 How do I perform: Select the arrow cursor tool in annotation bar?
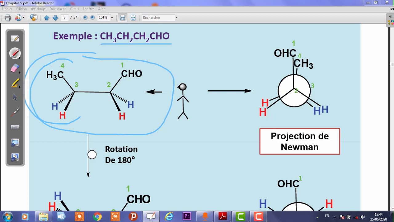15,97
